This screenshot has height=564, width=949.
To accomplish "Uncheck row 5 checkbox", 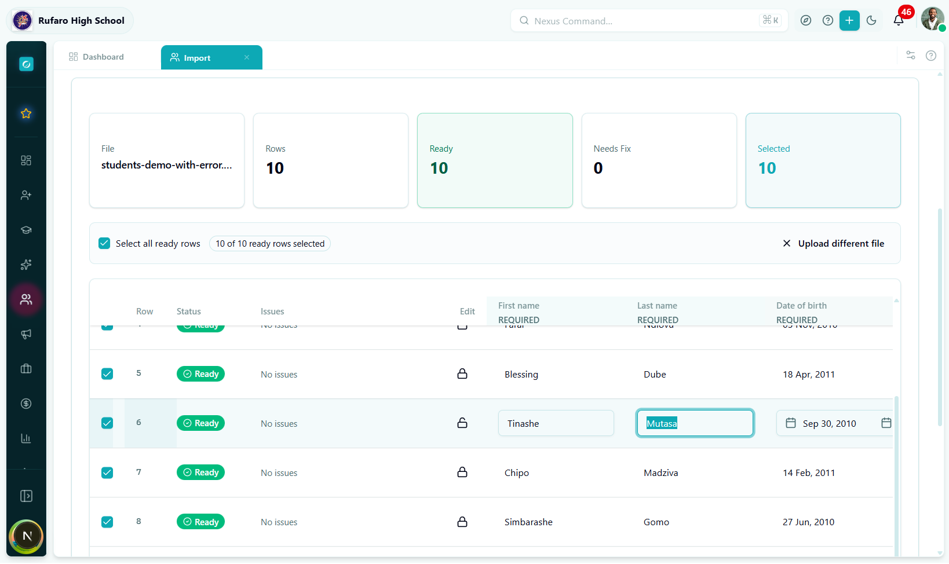I will pyautogui.click(x=107, y=374).
